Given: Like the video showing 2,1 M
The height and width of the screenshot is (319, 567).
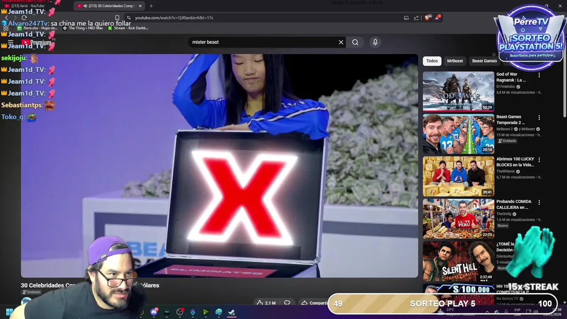Looking at the screenshot, I should click(266, 303).
